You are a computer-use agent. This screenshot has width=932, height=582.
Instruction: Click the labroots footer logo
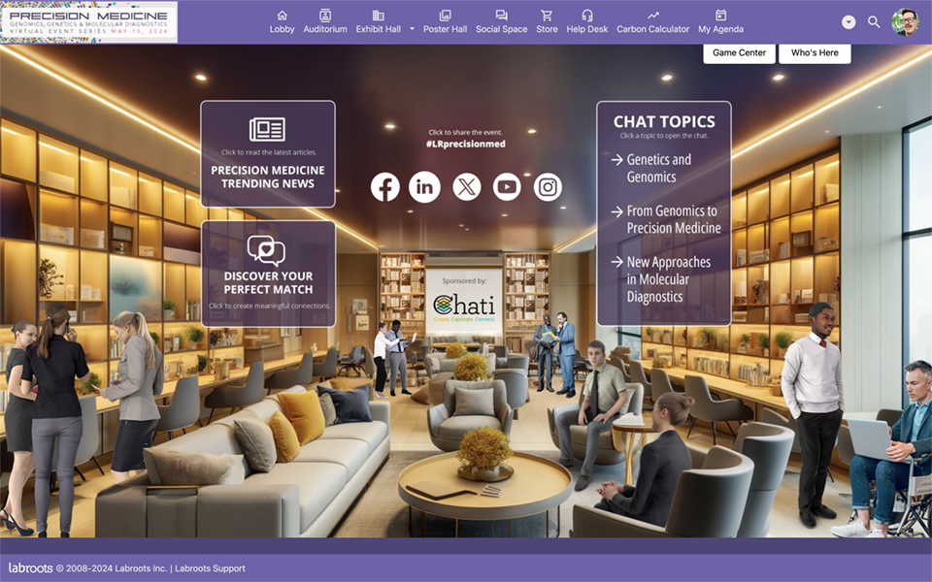30,567
